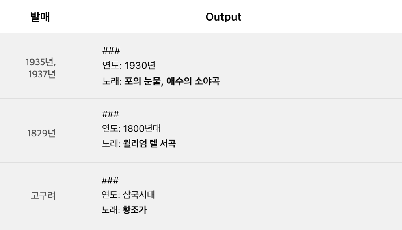Select the 1937년 text in first row
The width and height of the screenshot is (402, 230).
tap(42, 75)
